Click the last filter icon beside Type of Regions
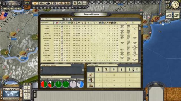The height and width of the screenshot is (101, 181). 72,19
